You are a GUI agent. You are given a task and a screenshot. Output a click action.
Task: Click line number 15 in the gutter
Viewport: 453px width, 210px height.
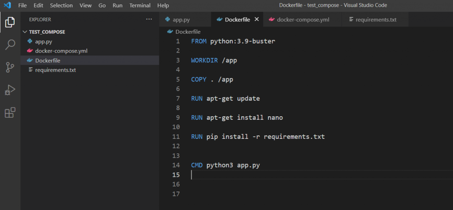tap(176, 175)
